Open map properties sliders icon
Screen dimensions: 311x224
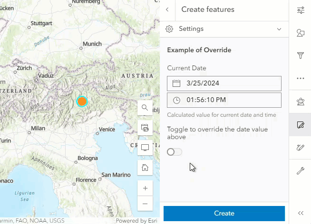pos(300,10)
